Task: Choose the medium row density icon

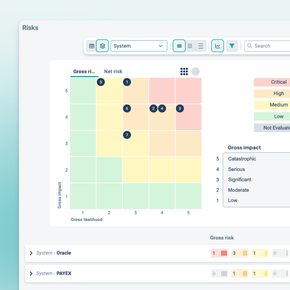Action: coord(190,46)
